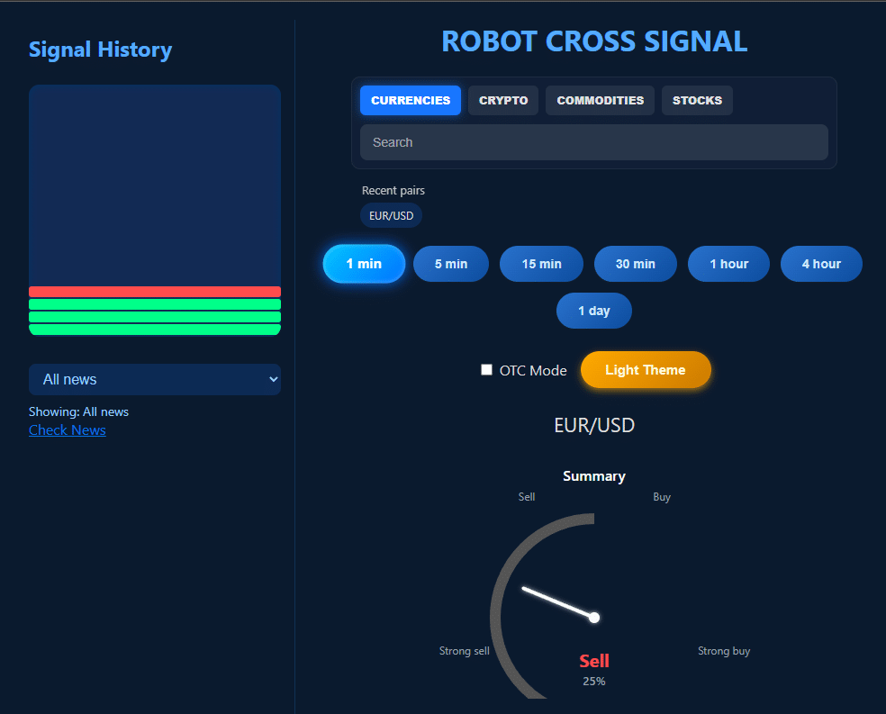Screen dimensions: 886x714
Task: Open the All news dropdown
Action: [x=154, y=379]
